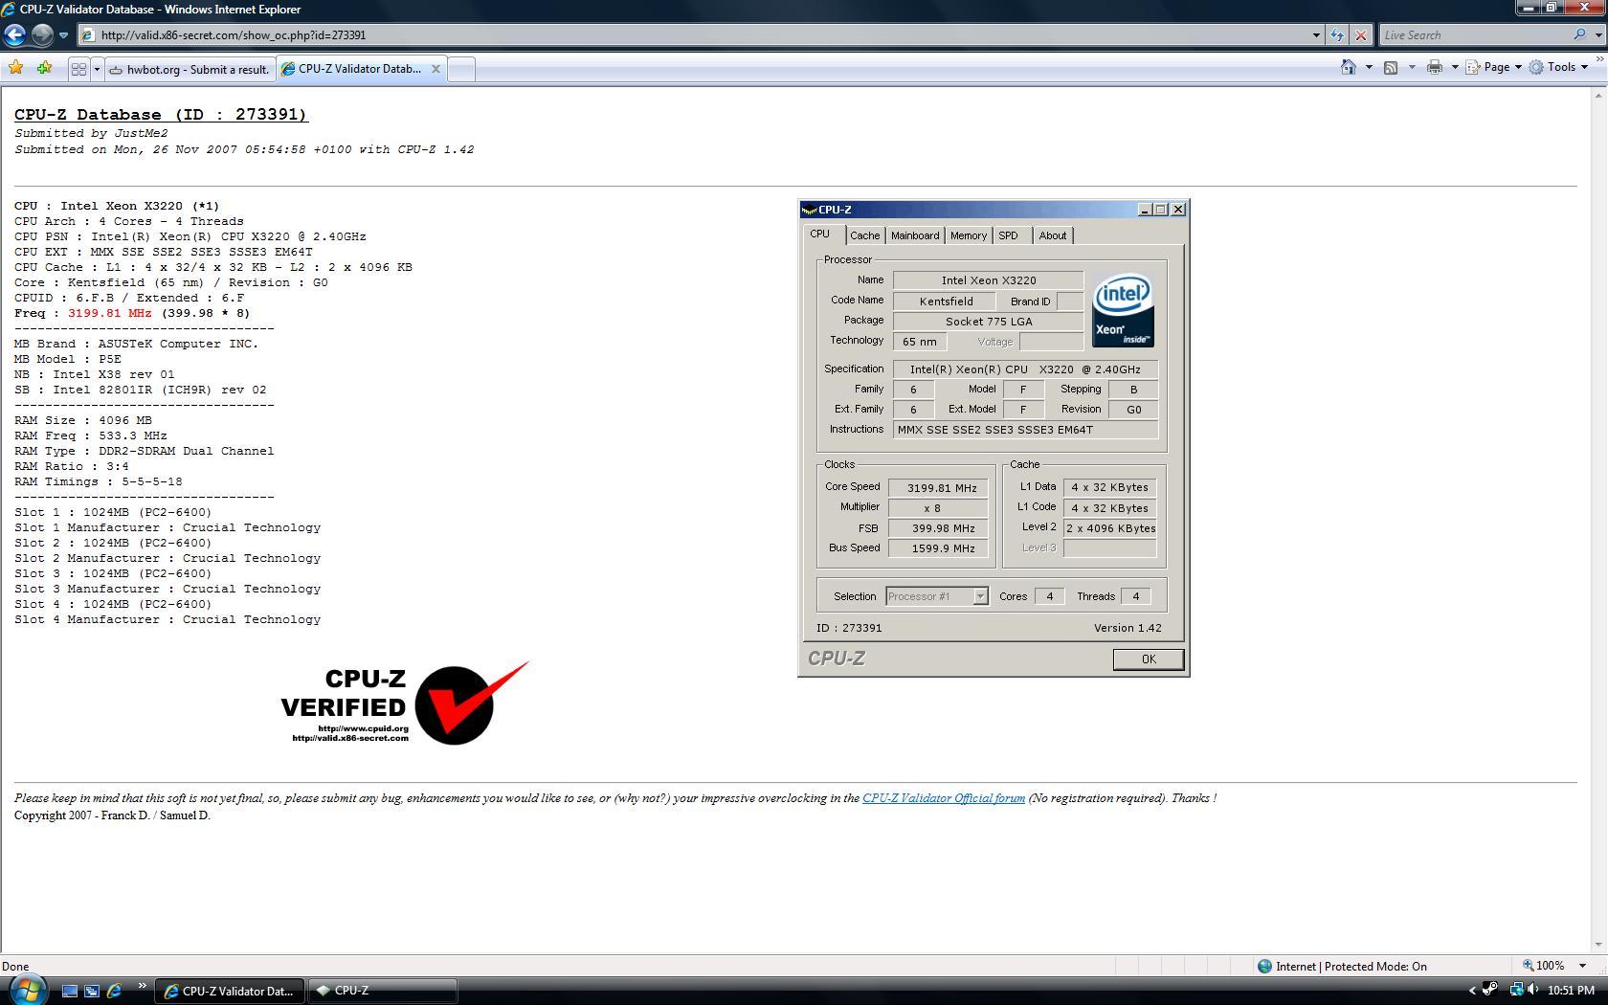Click Show Desktop quick launch icon

pos(69,991)
